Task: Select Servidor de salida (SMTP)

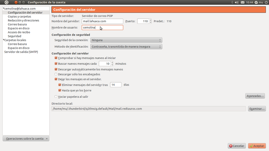Action: pos(21,52)
